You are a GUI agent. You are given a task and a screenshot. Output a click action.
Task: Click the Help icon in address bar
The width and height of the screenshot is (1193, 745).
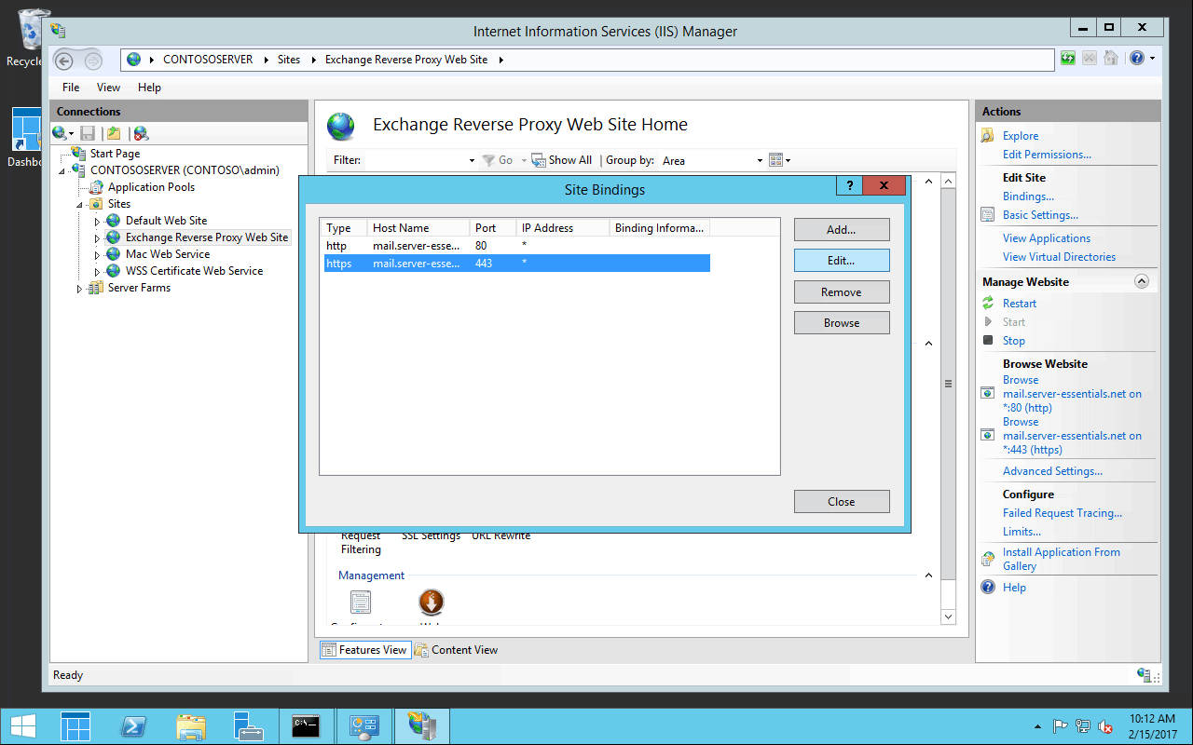1136,58
